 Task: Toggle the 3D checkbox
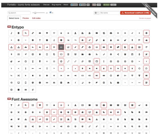click(x=50, y=12)
